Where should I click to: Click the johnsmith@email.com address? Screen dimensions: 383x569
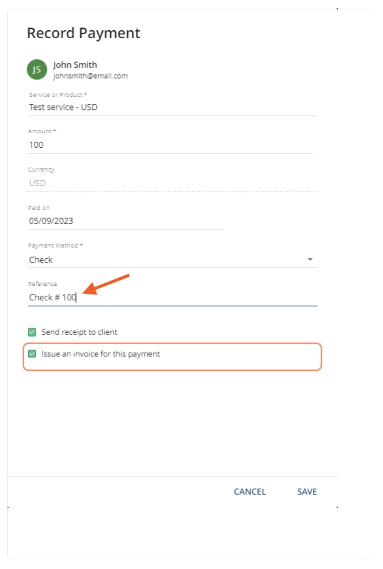click(x=91, y=76)
